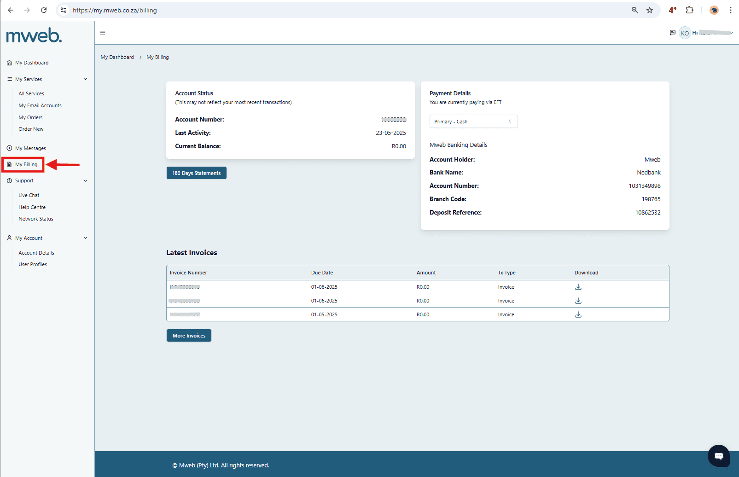The image size is (739, 477).
Task: Collapse the My Services section
Action: click(x=85, y=79)
